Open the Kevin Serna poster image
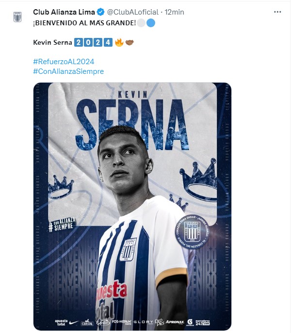Viewport: 291px width, 333px height. click(x=132, y=206)
